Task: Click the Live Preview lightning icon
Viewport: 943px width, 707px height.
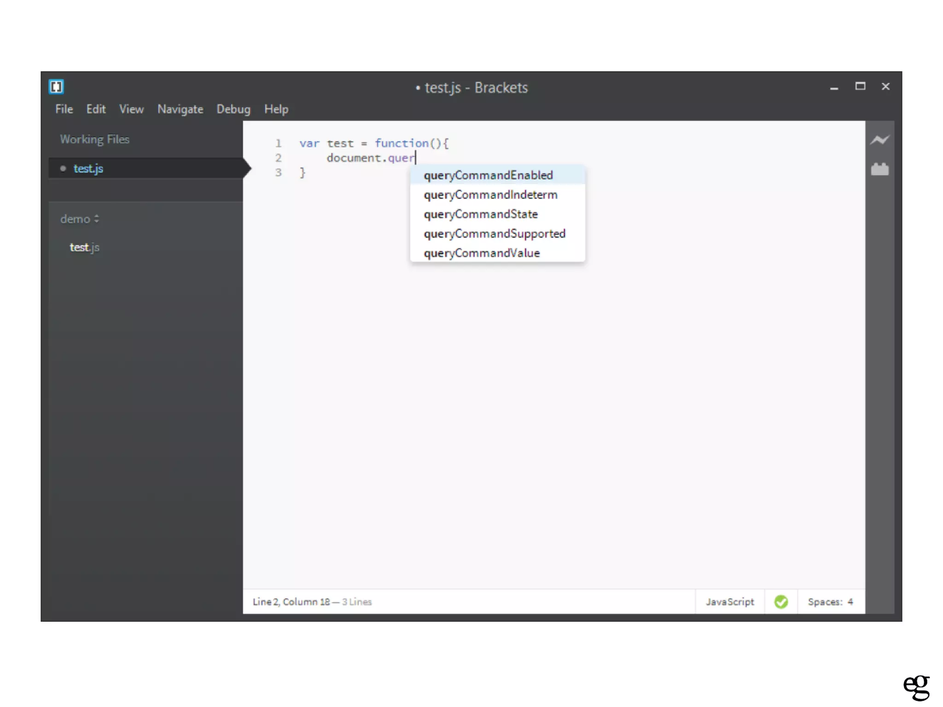Action: click(x=879, y=139)
